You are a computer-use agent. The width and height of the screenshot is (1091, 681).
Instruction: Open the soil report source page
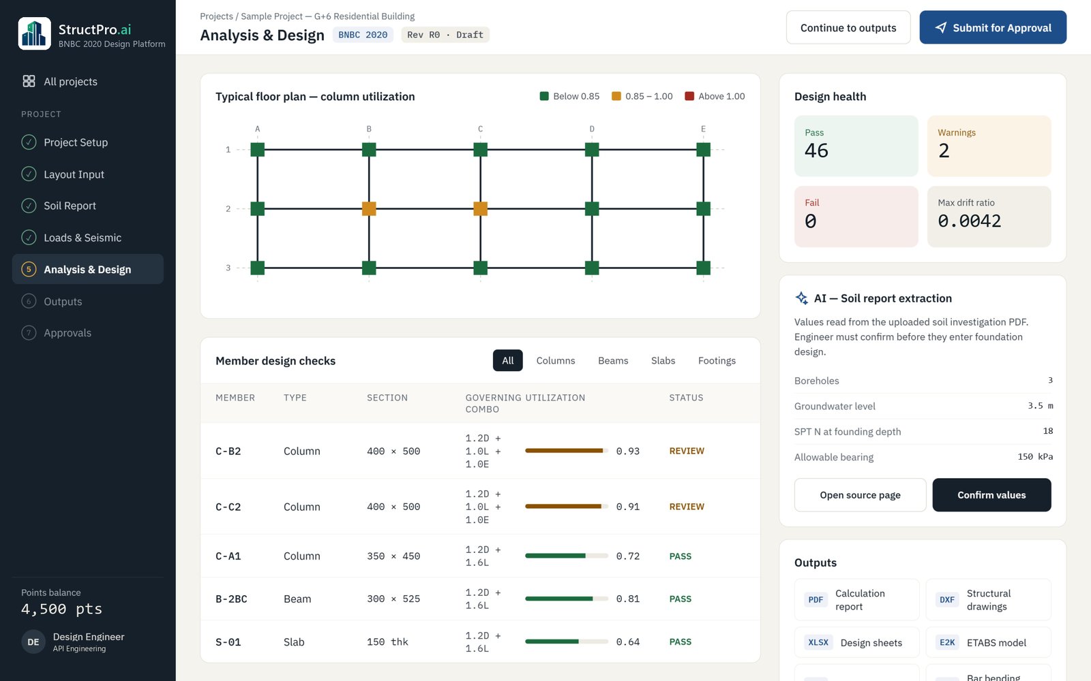[860, 495]
